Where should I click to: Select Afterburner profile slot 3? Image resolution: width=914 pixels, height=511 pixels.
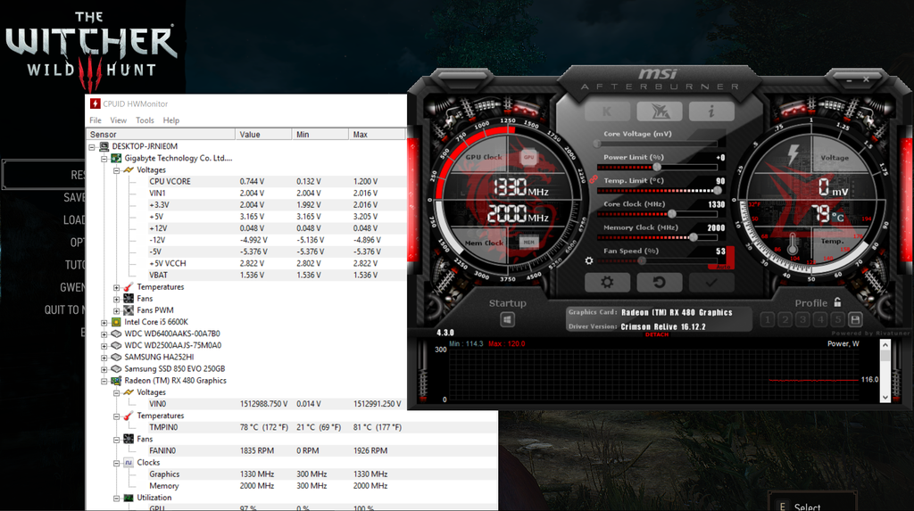click(802, 319)
